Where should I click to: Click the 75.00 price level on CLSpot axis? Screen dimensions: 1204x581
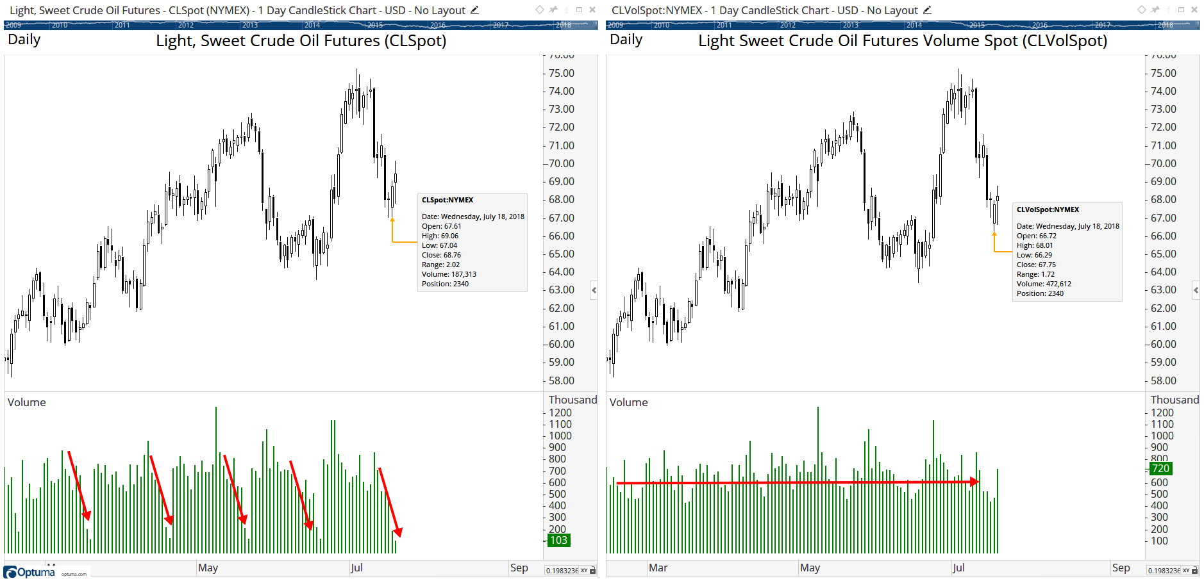point(562,73)
